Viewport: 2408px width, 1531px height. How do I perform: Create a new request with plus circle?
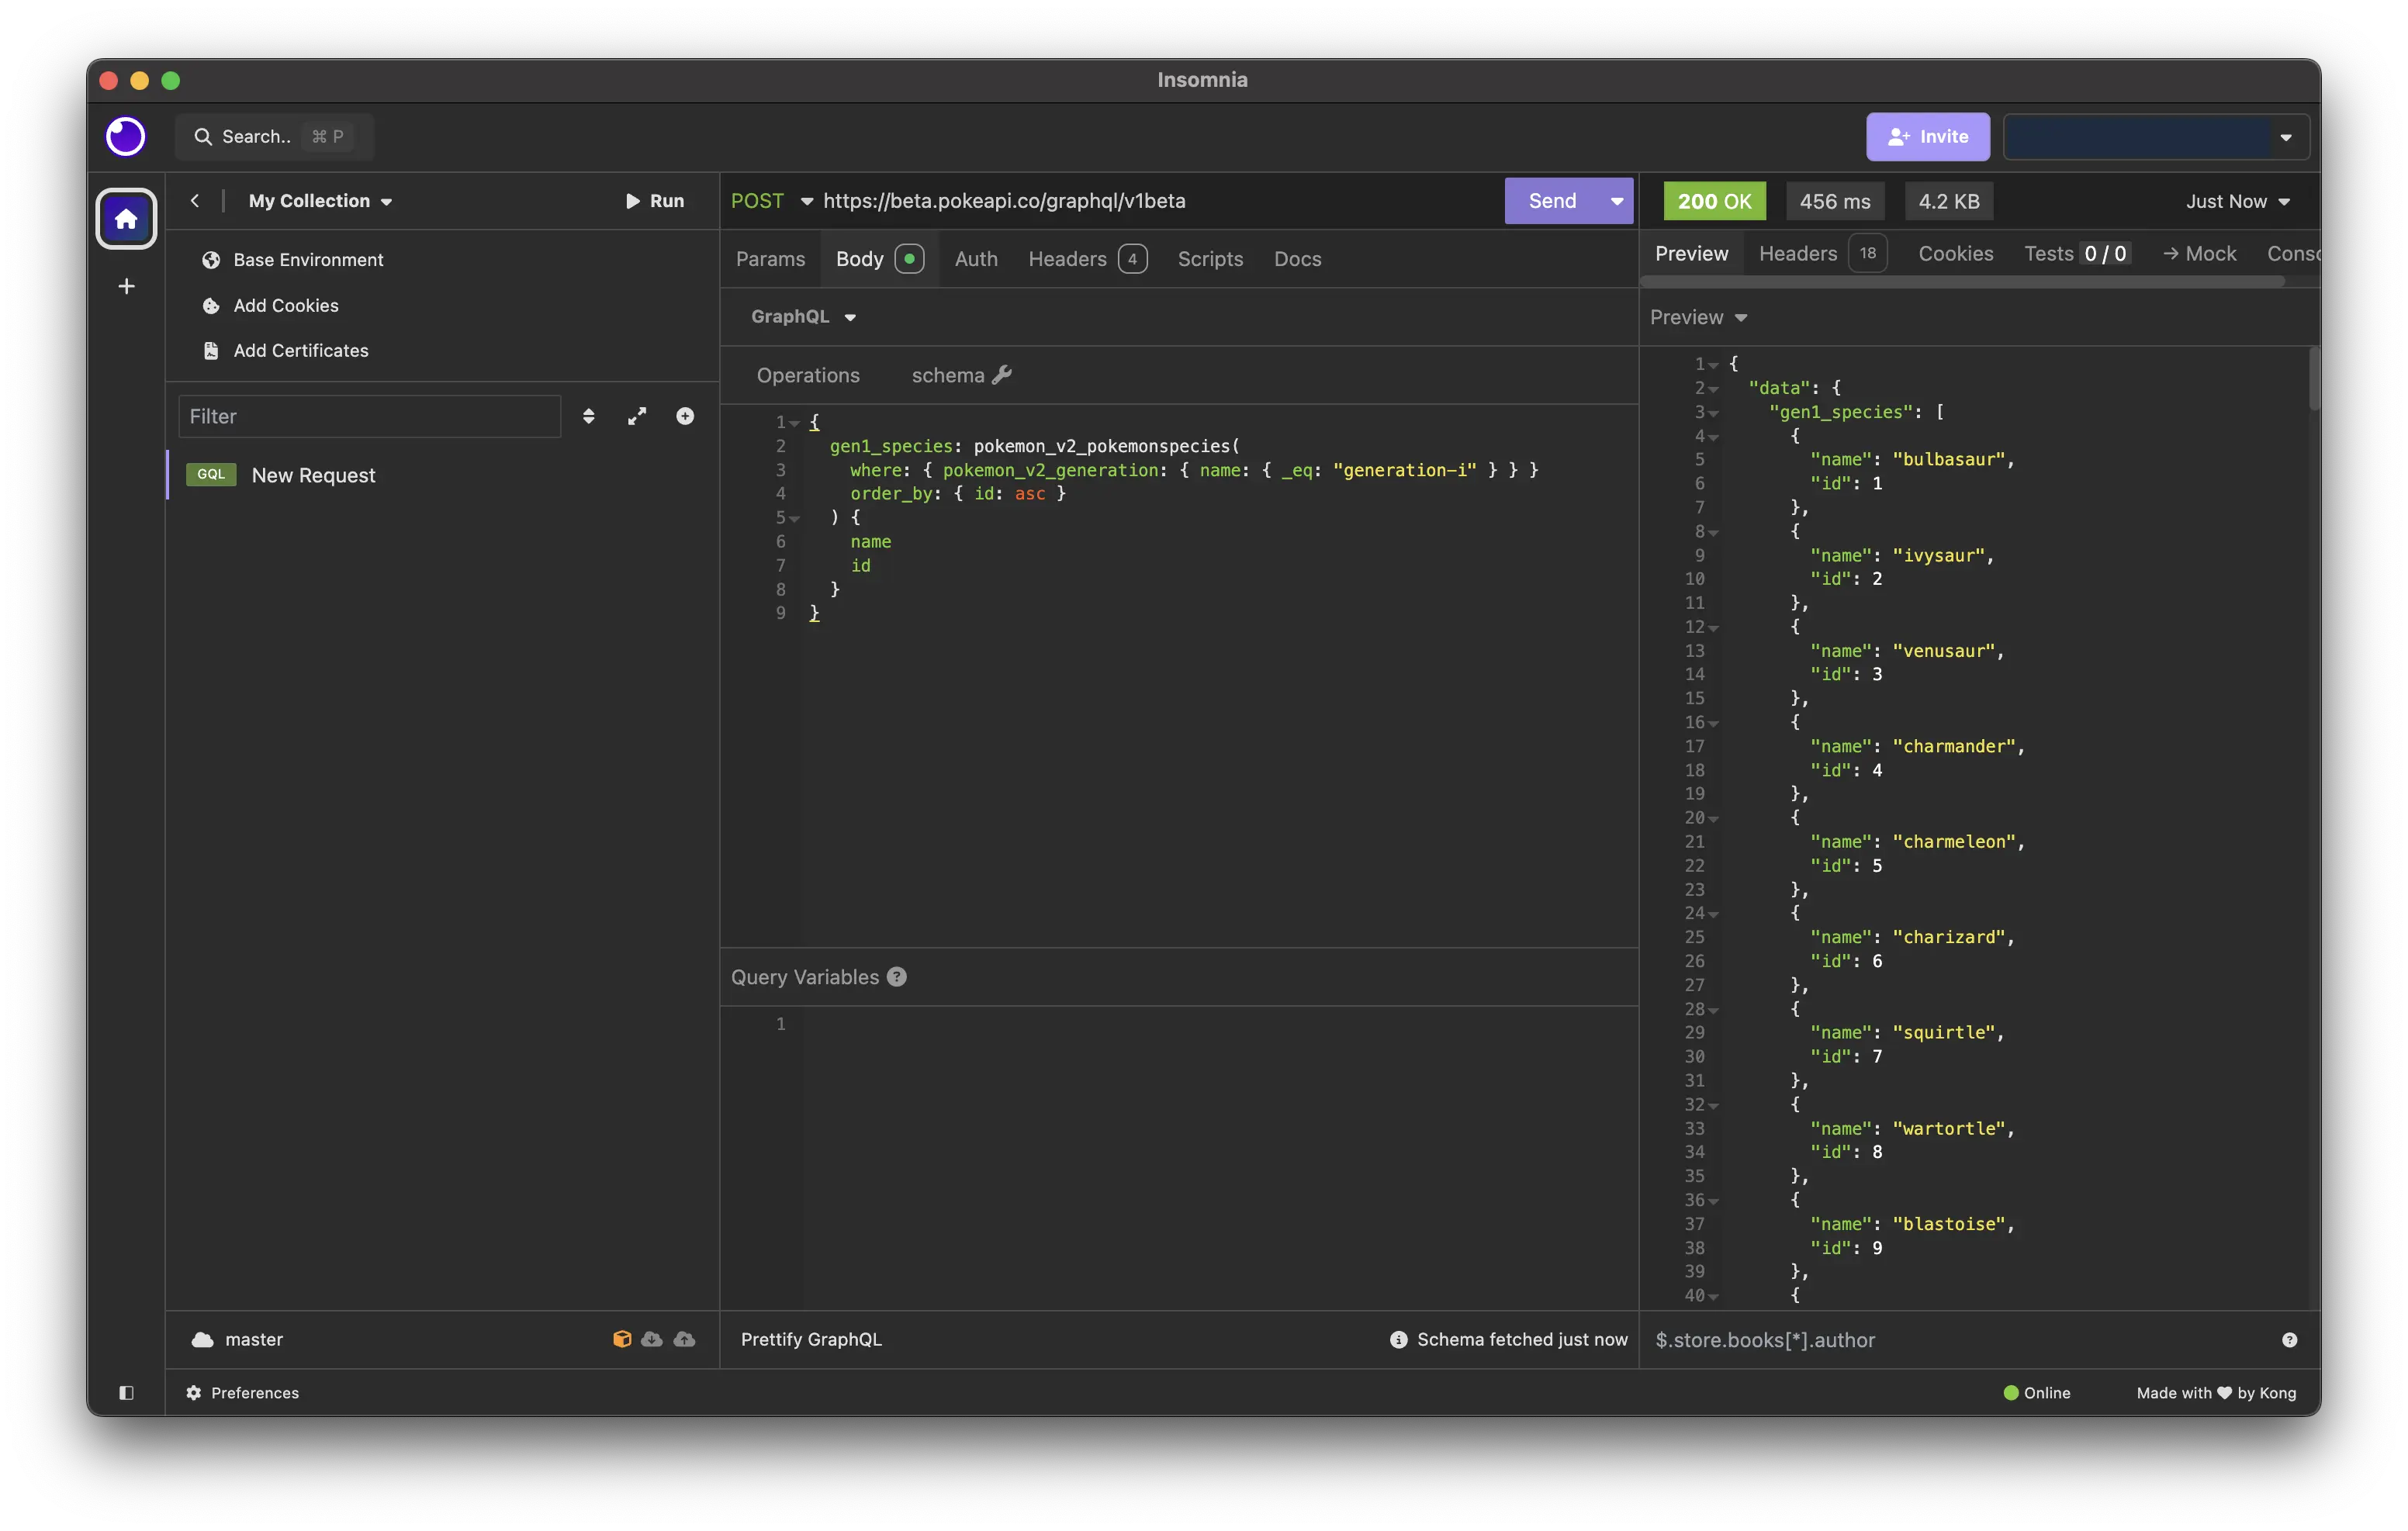[x=685, y=416]
